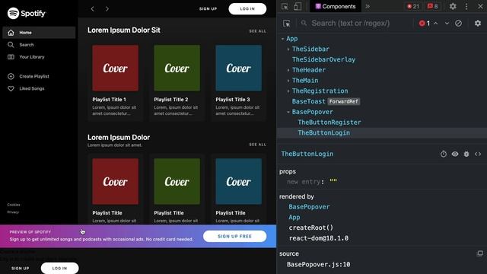This screenshot has height=274, width=487.
Task: Click source BasePopover.js:10
Action: coord(319,264)
